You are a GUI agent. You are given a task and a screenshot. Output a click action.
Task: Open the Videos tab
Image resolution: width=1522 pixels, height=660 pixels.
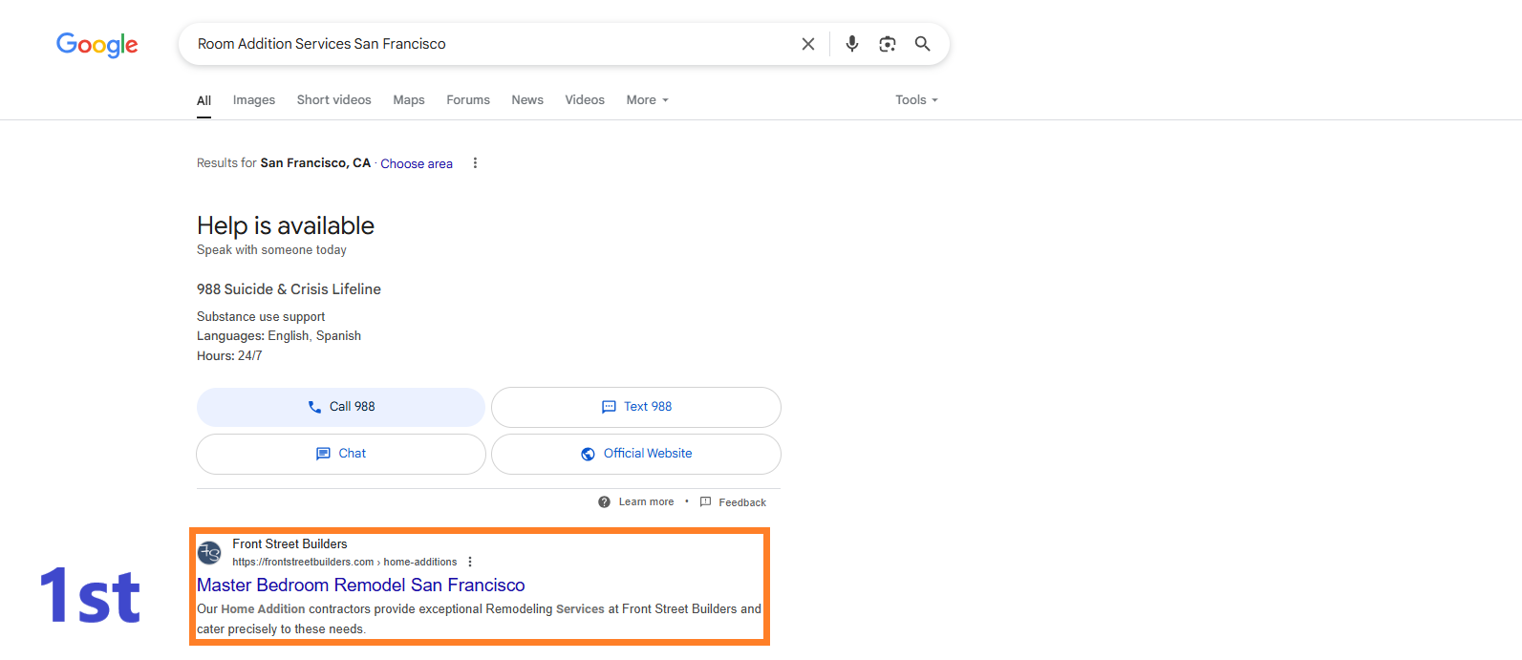tap(585, 100)
